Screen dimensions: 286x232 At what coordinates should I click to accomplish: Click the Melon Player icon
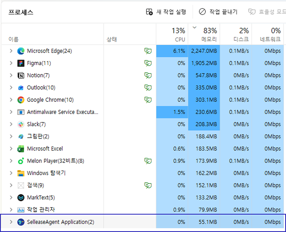coord(21,161)
